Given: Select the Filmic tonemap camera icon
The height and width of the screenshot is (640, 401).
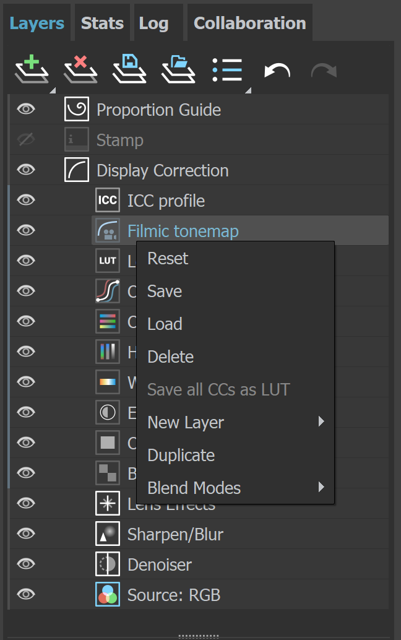Looking at the screenshot, I should click(x=107, y=230).
